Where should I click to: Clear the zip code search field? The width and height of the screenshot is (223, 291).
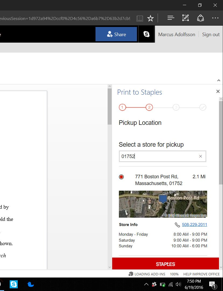(x=200, y=156)
